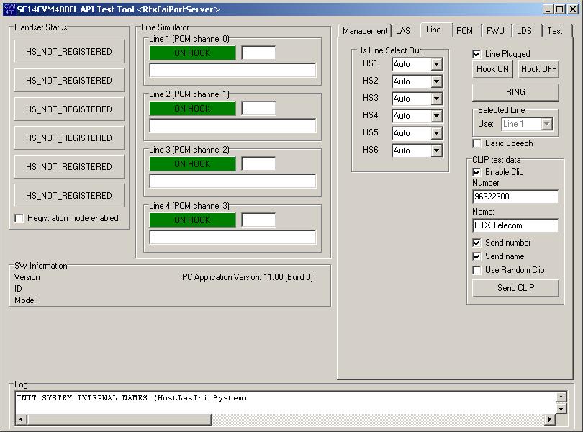The width and height of the screenshot is (583, 432).
Task: Click the last HS_NOT_REGISTERED handset button
Action: coord(69,196)
